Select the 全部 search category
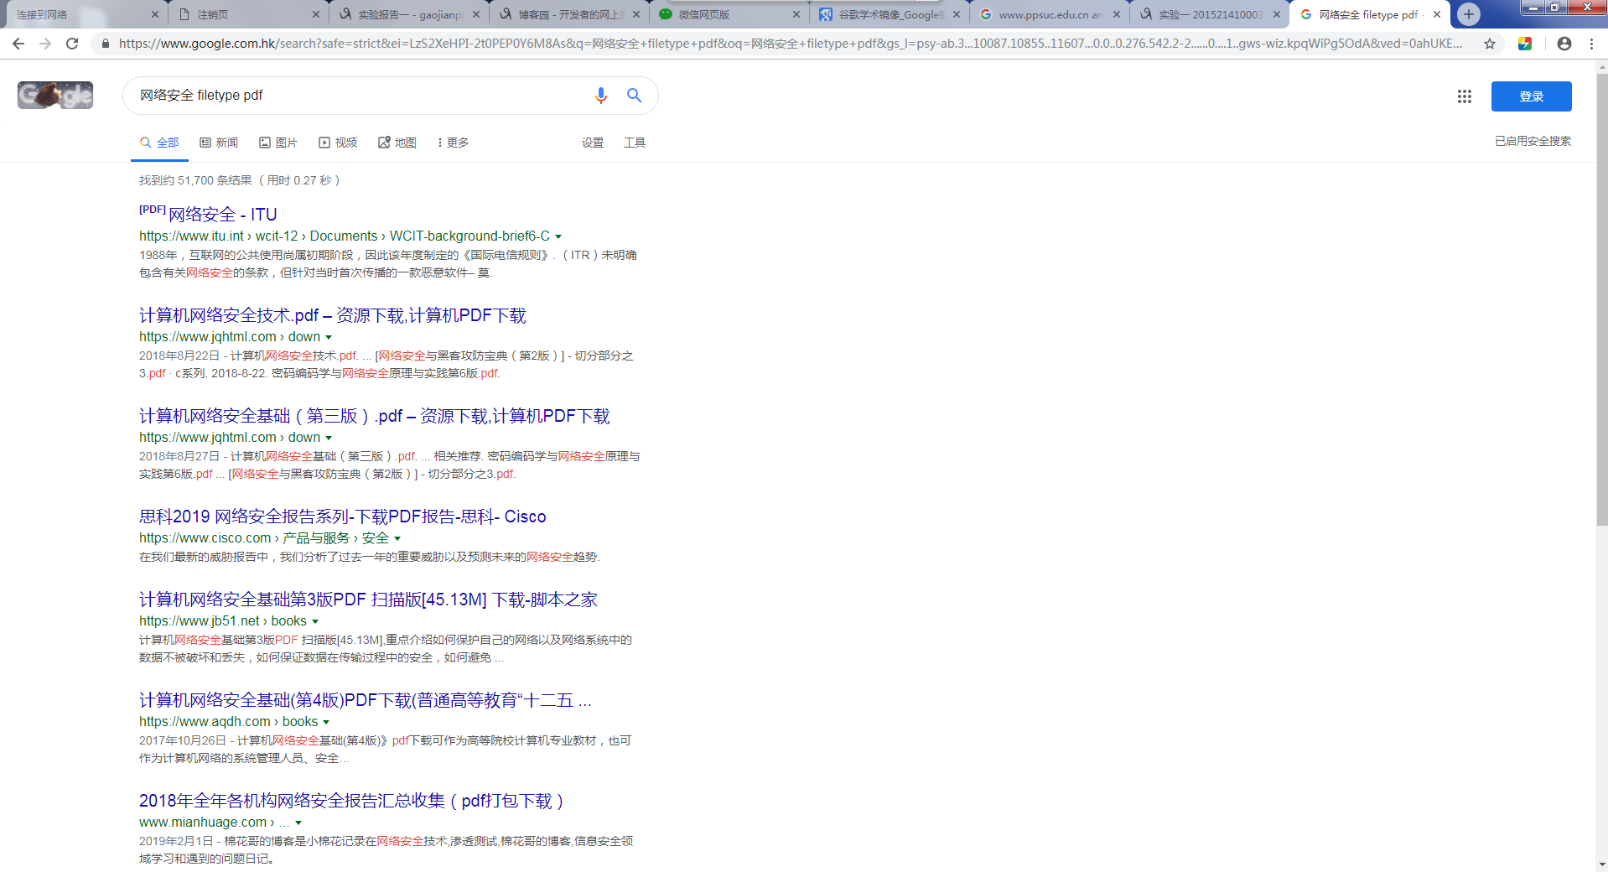Image resolution: width=1608 pixels, height=872 pixels. coord(159,143)
